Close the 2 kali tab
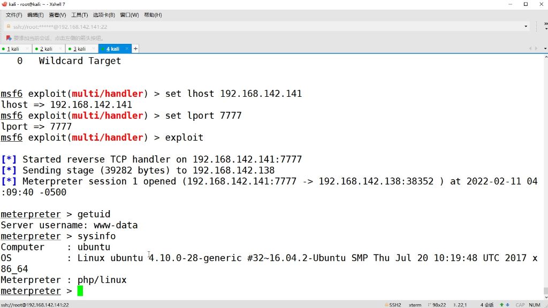This screenshot has height=308, width=548. coord(60,49)
